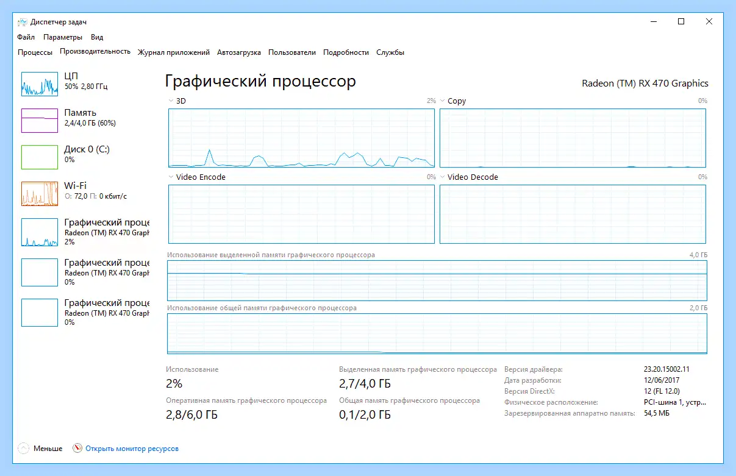Click the driver date 12/06/2017
The width and height of the screenshot is (736, 476).
[662, 380]
